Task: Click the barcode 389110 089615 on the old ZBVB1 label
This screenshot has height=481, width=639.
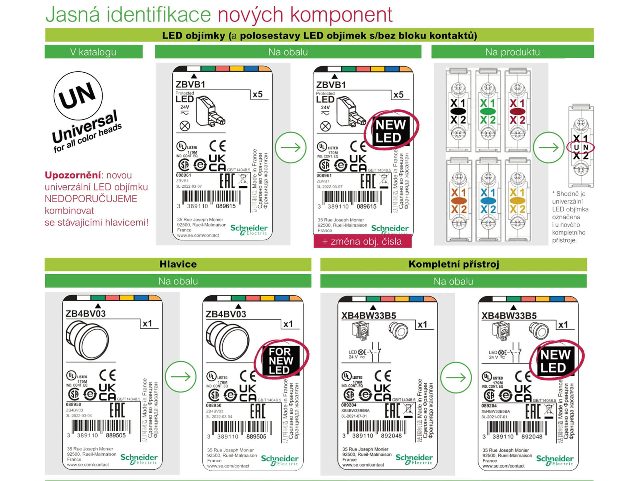Action: tap(210, 199)
